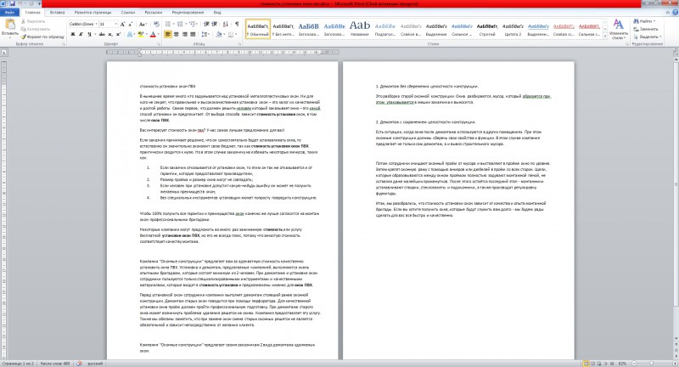This screenshot has height=367, width=679.
Task: Switch to Review (Рецензирование) tab
Action: click(188, 13)
